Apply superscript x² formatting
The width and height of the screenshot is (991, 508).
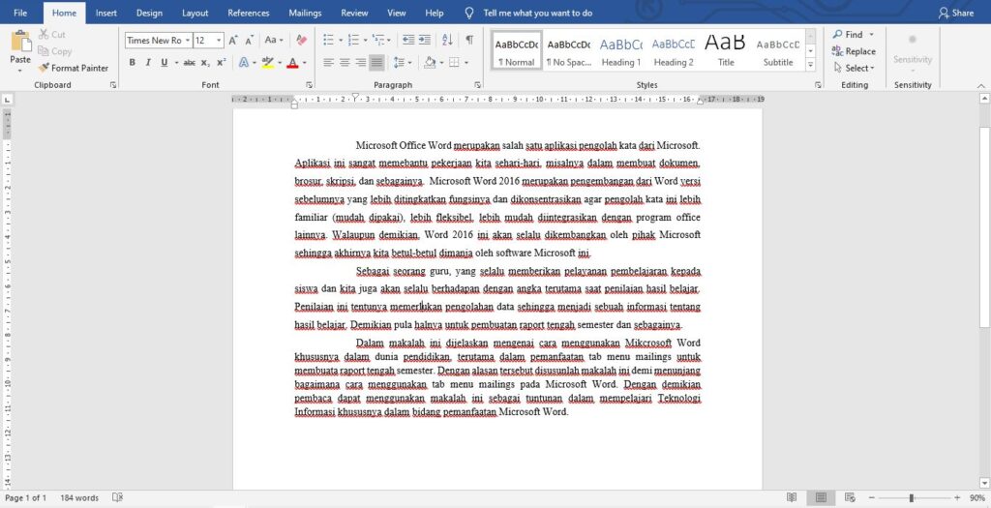[222, 63]
